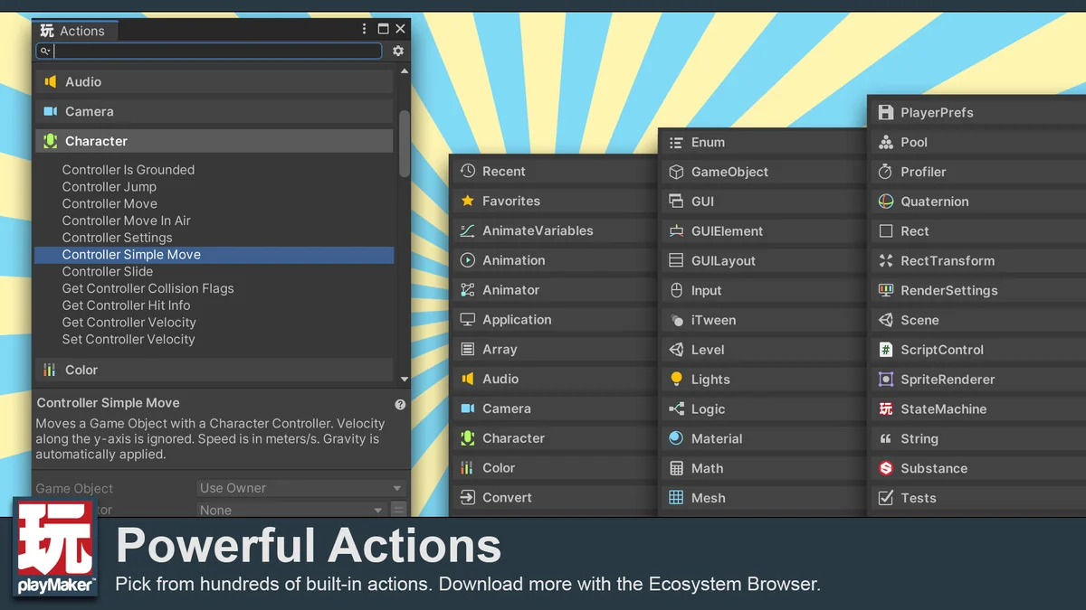This screenshot has height=610, width=1086.
Task: Click the StateMachine category icon
Action: click(886, 409)
